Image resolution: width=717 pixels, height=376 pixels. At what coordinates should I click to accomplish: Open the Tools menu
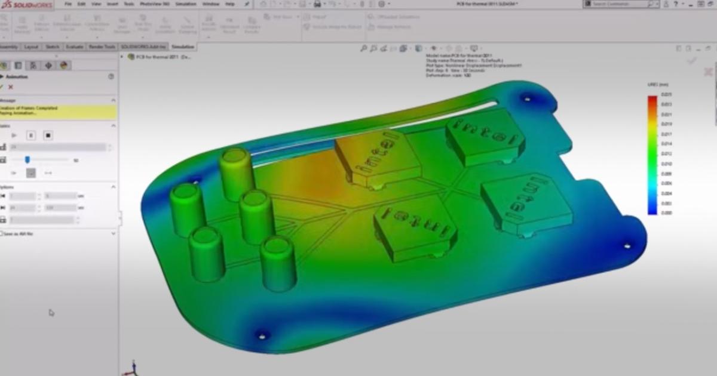128,4
